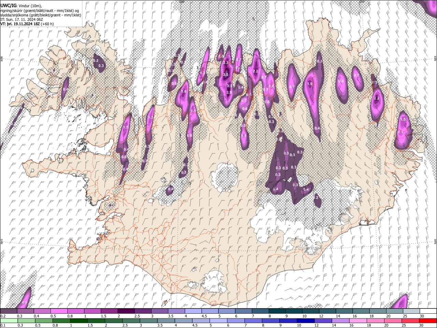Screen dimensions: 437x328
Task: Click the dark blue rain swatch between 10 and 12
Action: coord(306,320)
